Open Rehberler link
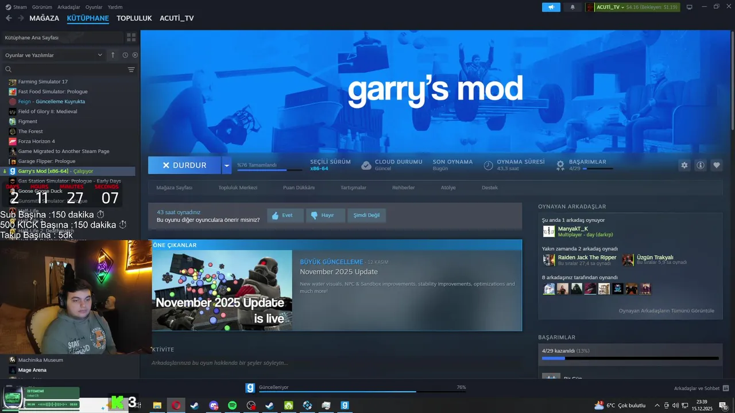This screenshot has width=735, height=413. [403, 188]
